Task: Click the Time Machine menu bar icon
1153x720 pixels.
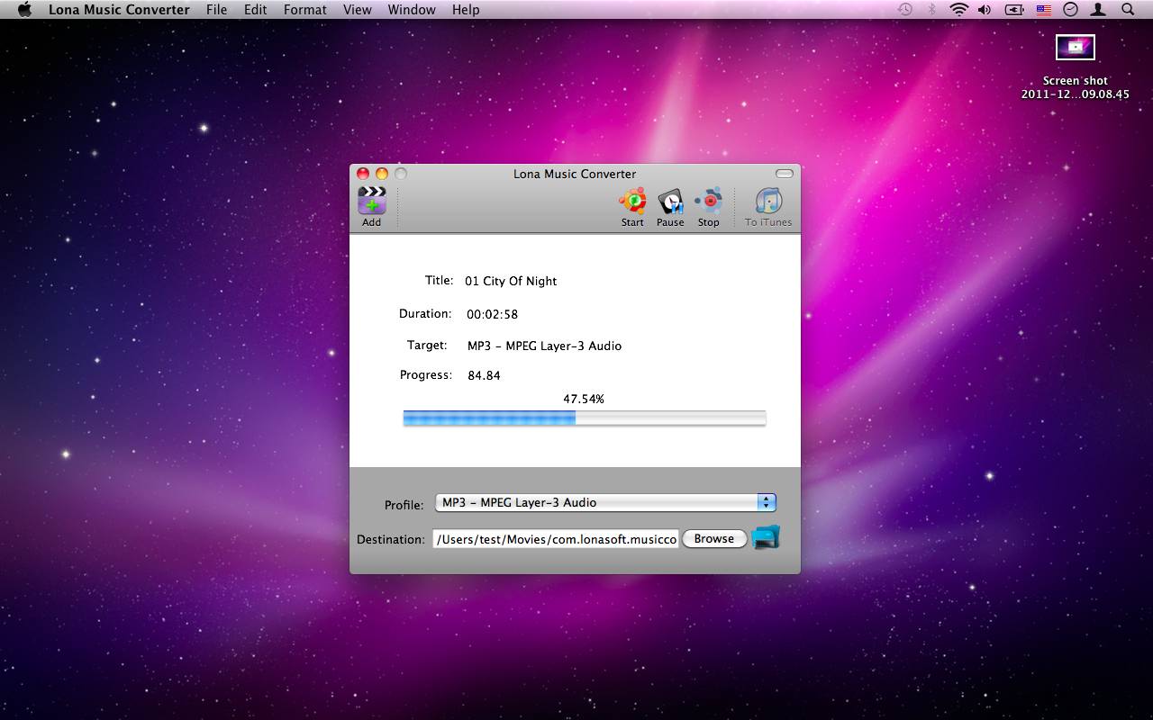Action: click(x=905, y=10)
